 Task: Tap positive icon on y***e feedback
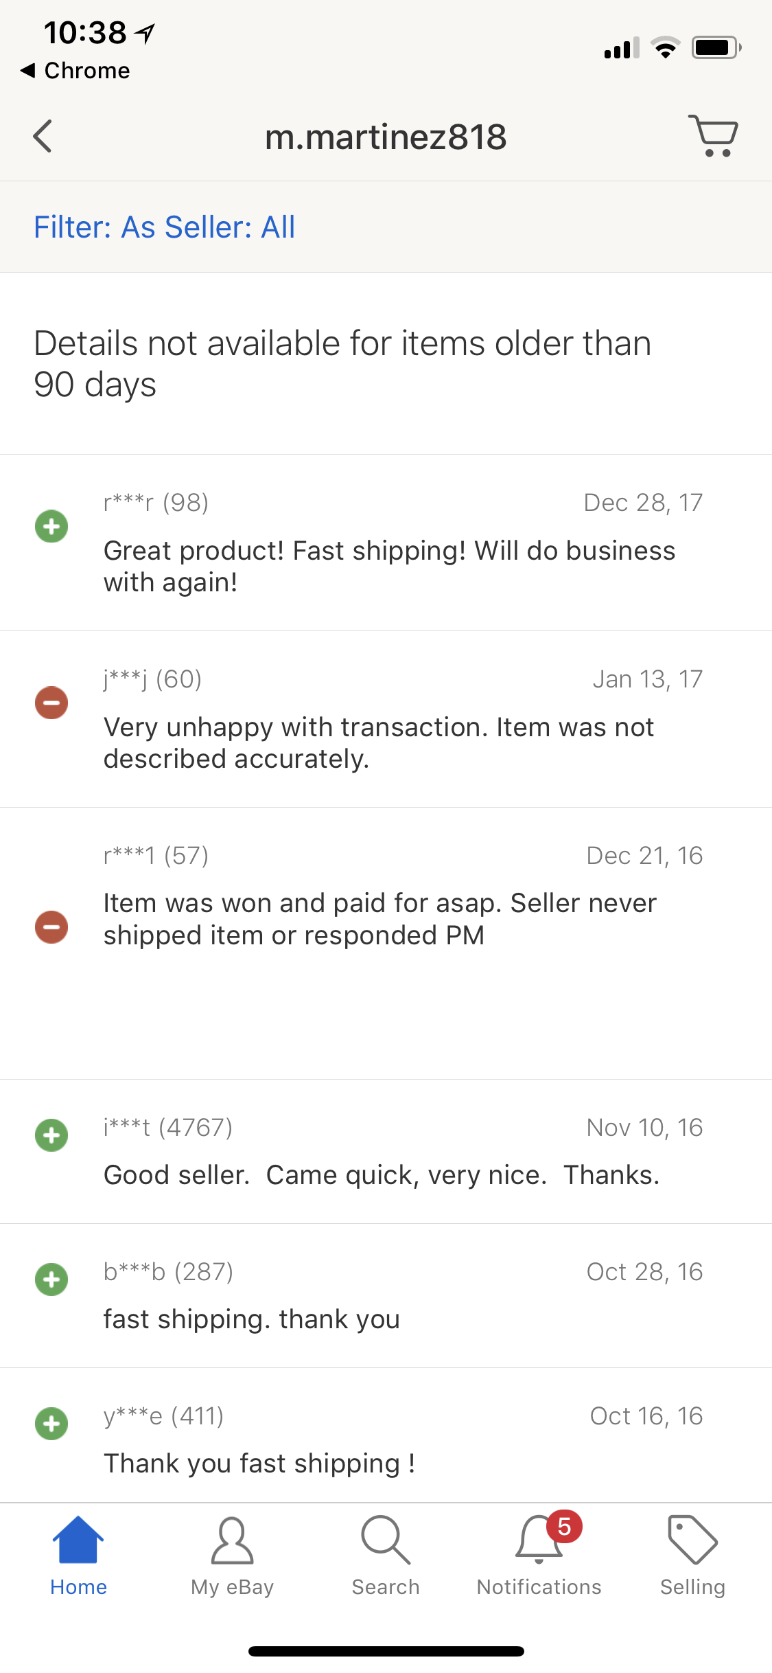51,1424
